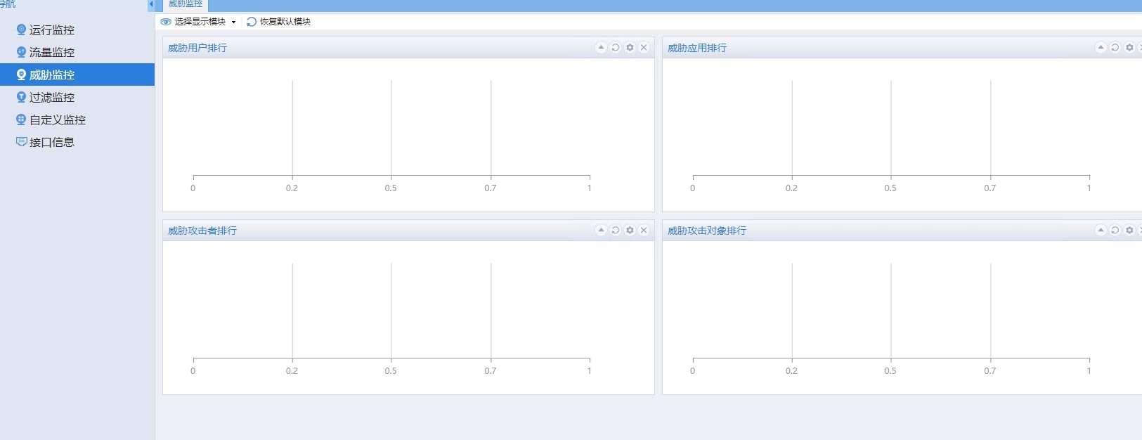Click the 威胁应用排行 panel title
Screen dimensions: 1142x440
697,48
